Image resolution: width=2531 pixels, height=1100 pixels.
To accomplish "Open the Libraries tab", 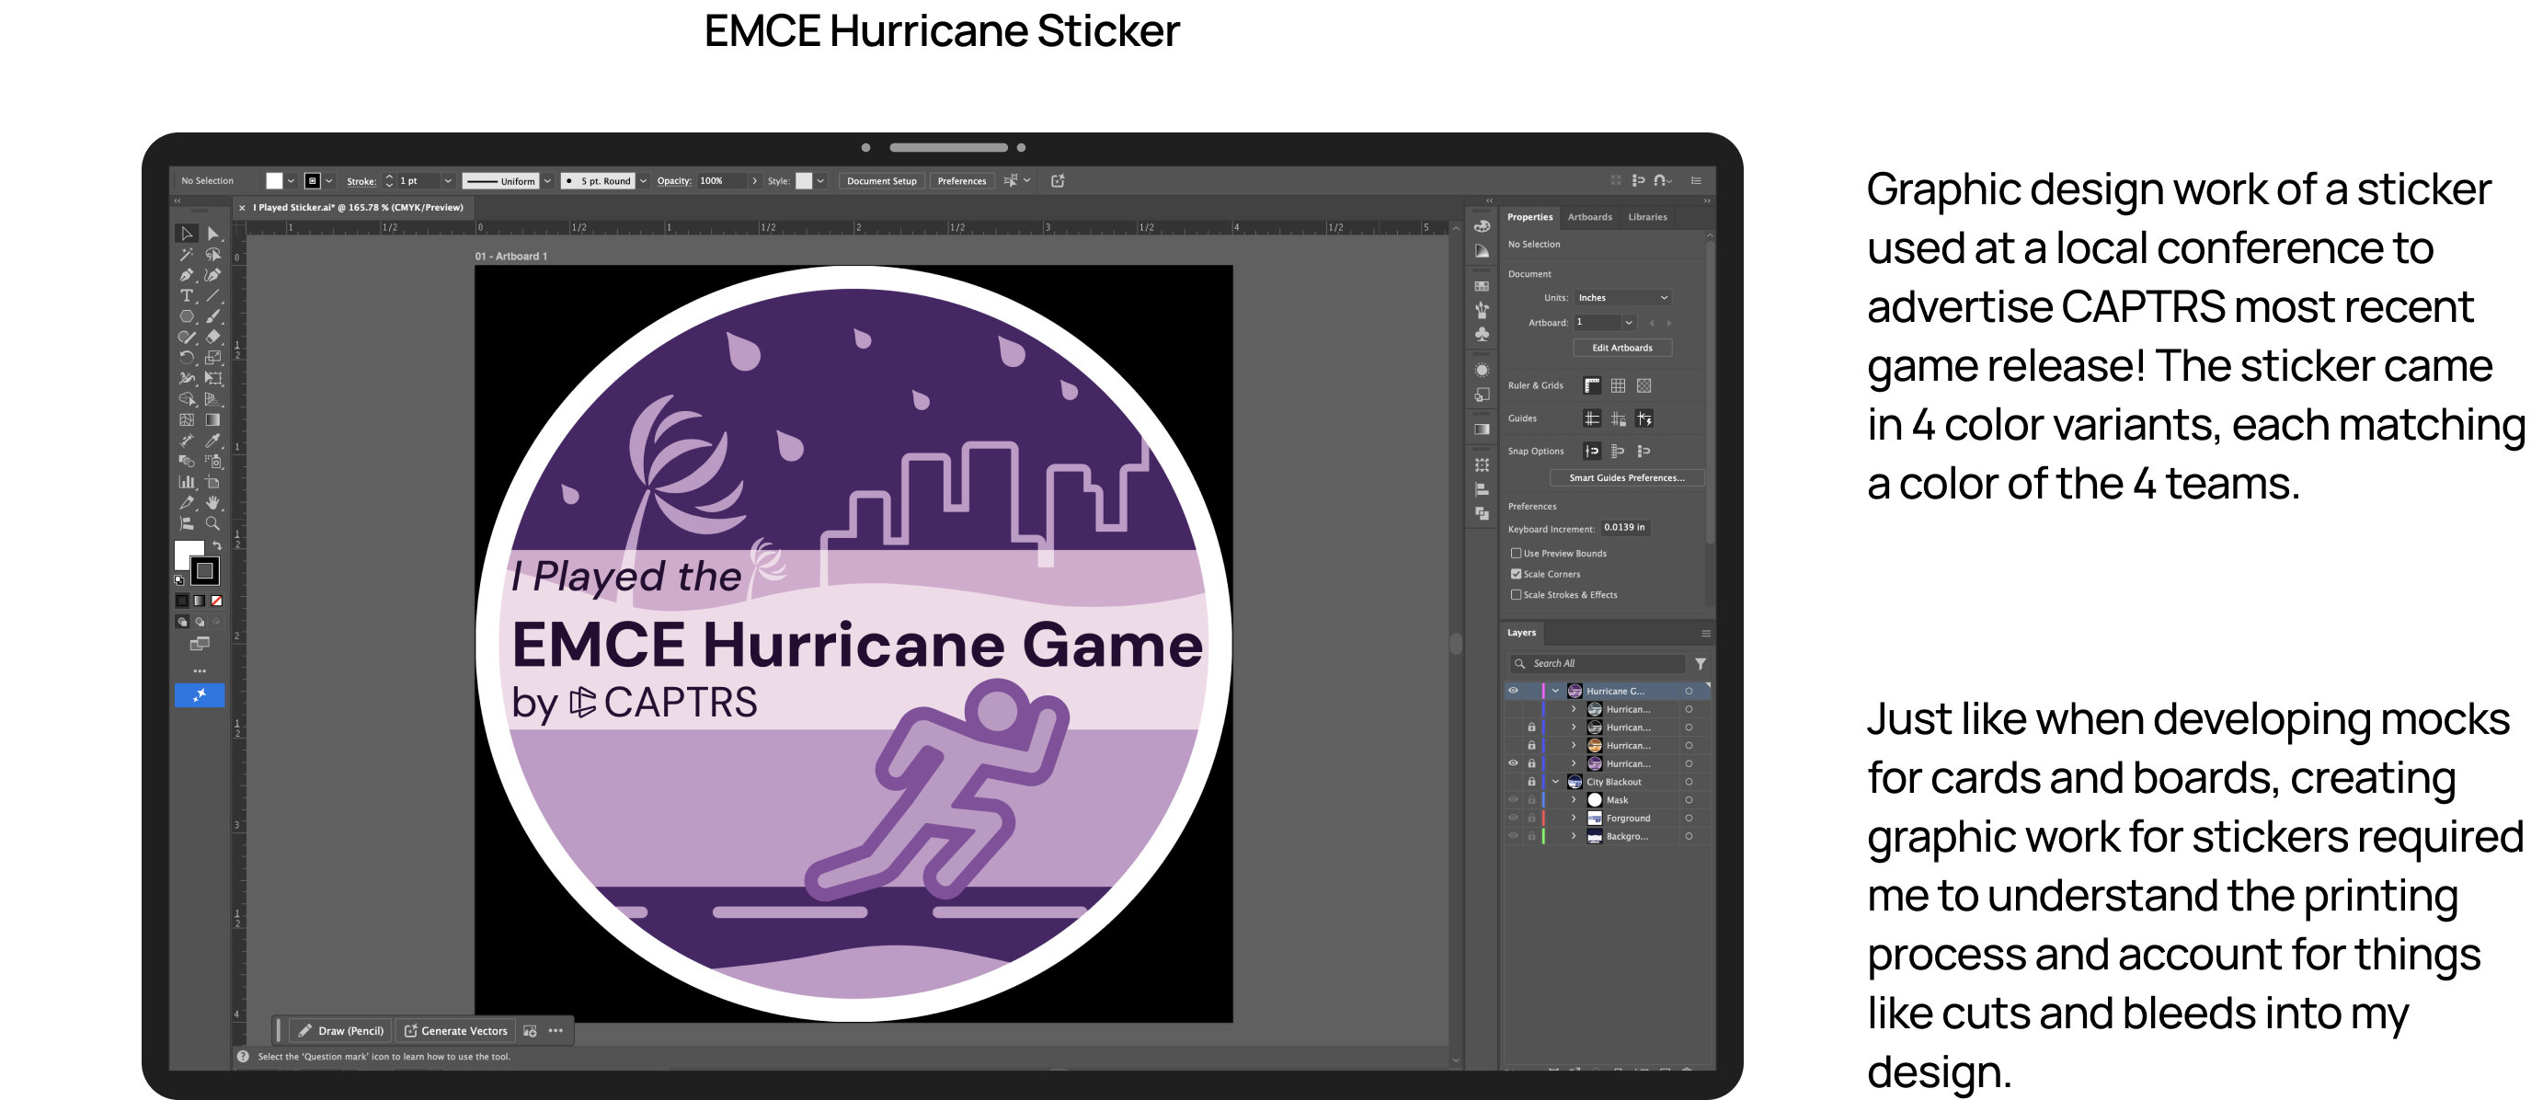I will 1647,217.
